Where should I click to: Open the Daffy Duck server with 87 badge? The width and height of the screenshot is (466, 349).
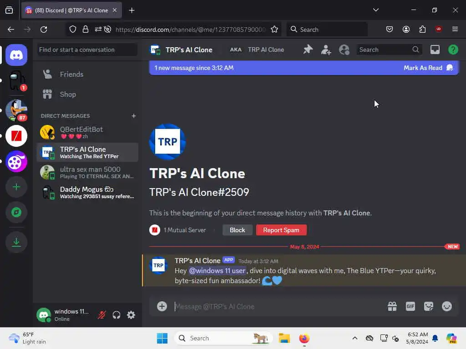pos(16,110)
